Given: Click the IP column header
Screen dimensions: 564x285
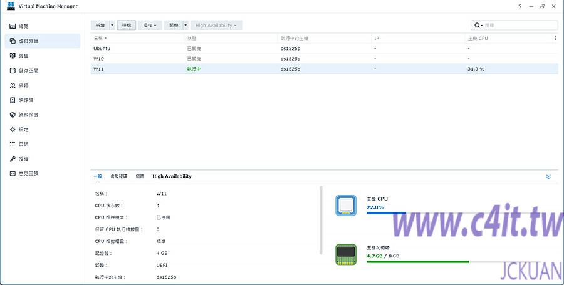Looking at the screenshot, I should tap(418, 38).
